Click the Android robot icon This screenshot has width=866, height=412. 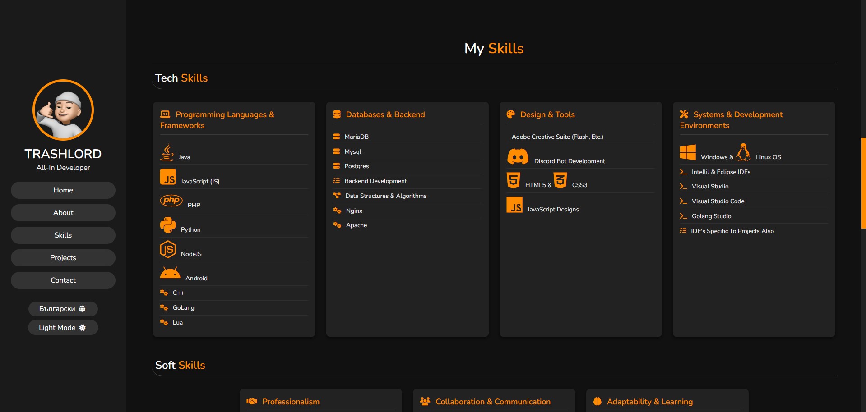pos(170,273)
